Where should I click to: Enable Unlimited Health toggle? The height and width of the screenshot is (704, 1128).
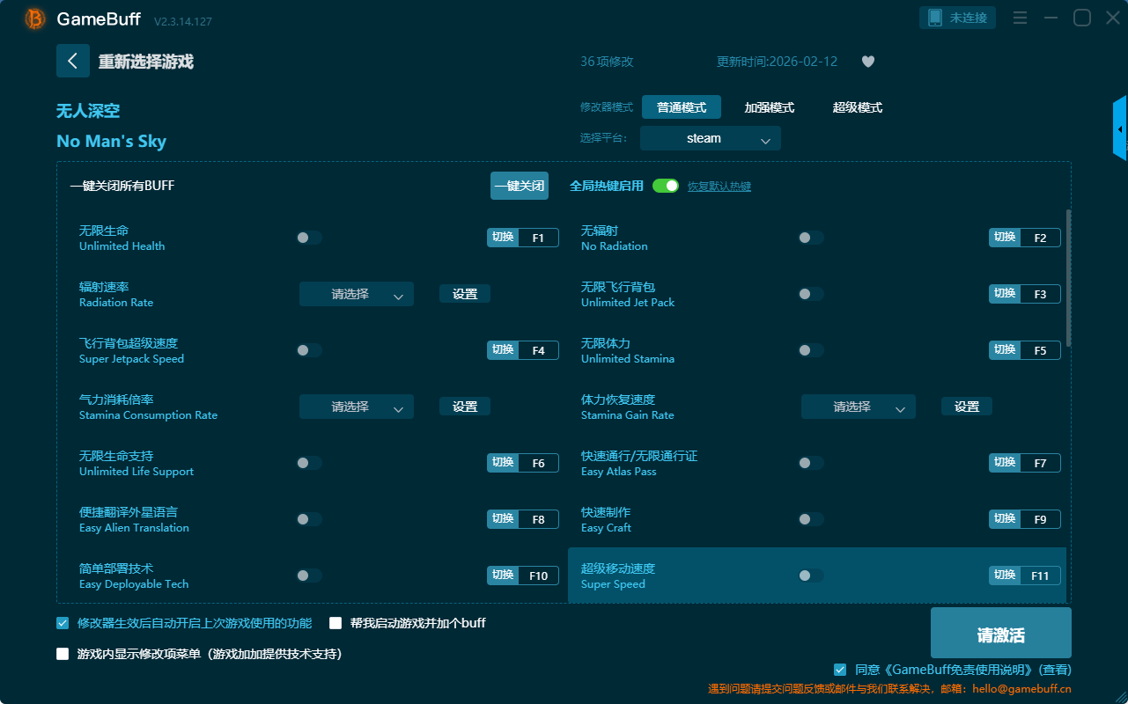point(309,238)
